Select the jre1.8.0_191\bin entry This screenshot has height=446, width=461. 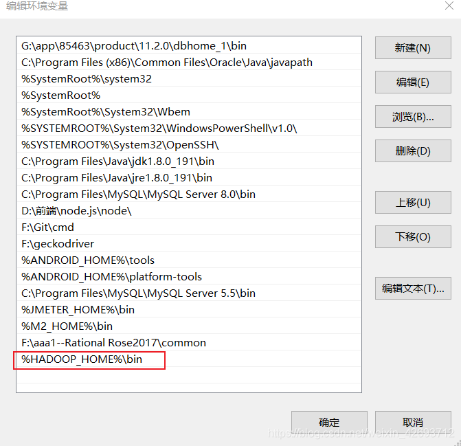coord(189,177)
